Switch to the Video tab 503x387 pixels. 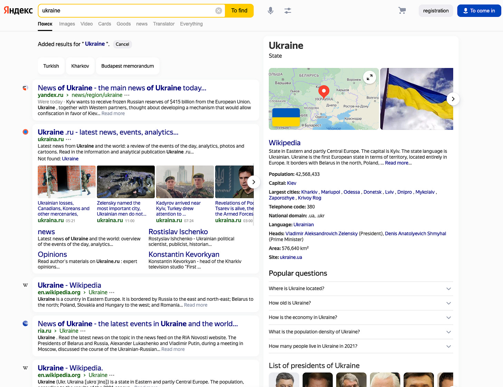tap(86, 24)
